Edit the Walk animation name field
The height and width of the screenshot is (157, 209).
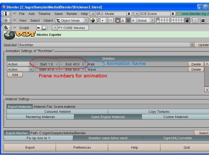(137, 64)
